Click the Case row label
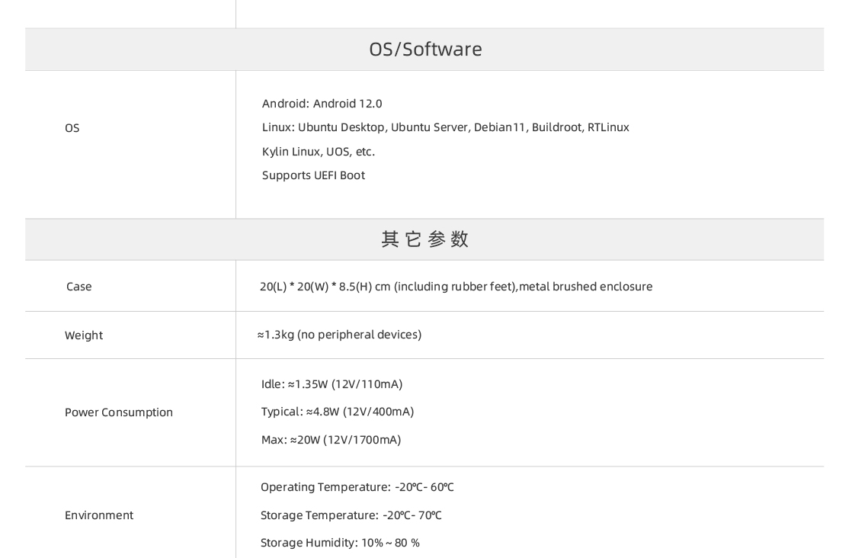The height and width of the screenshot is (558, 852). click(x=78, y=287)
